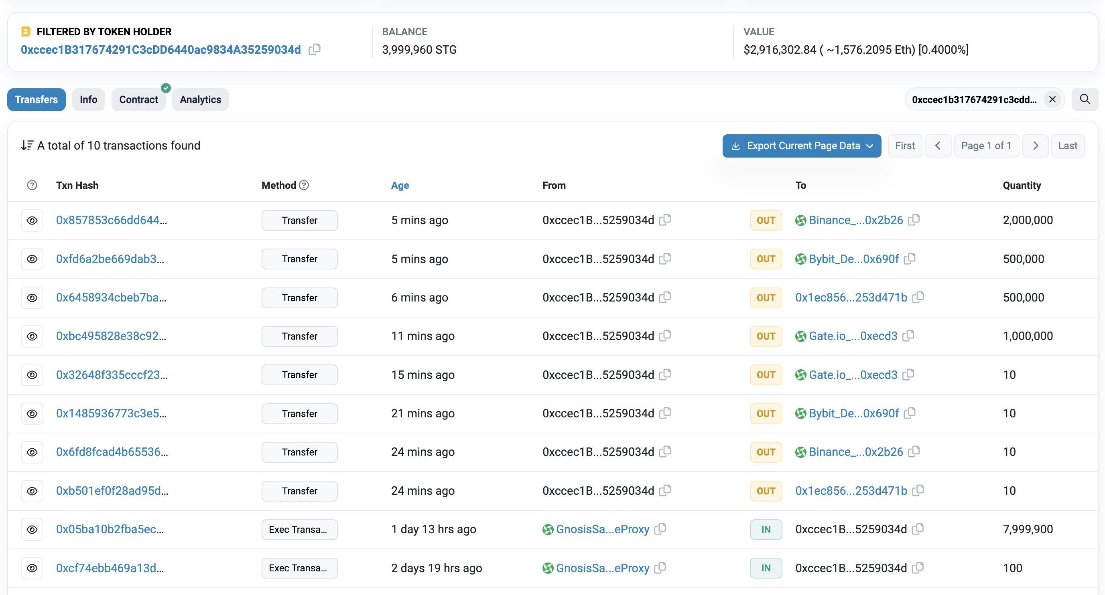Image resolution: width=1105 pixels, height=595 pixels.
Task: Click the search magnifier icon
Action: click(x=1085, y=99)
